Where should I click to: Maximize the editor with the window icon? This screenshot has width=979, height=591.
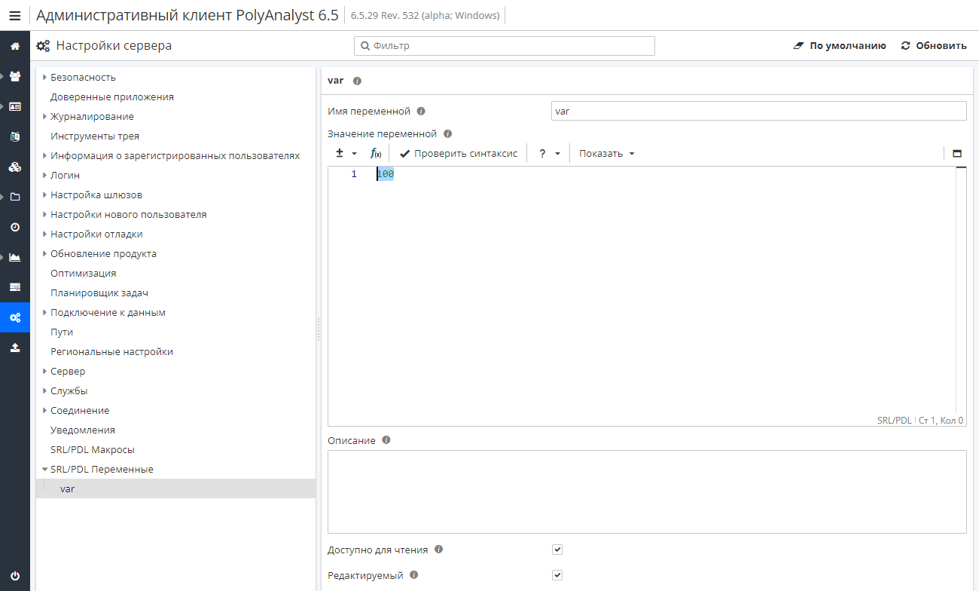point(957,153)
